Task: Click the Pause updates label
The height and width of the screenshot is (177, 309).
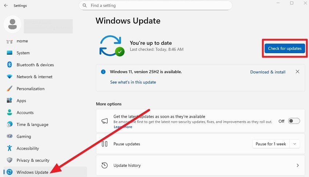Action: pos(127,144)
